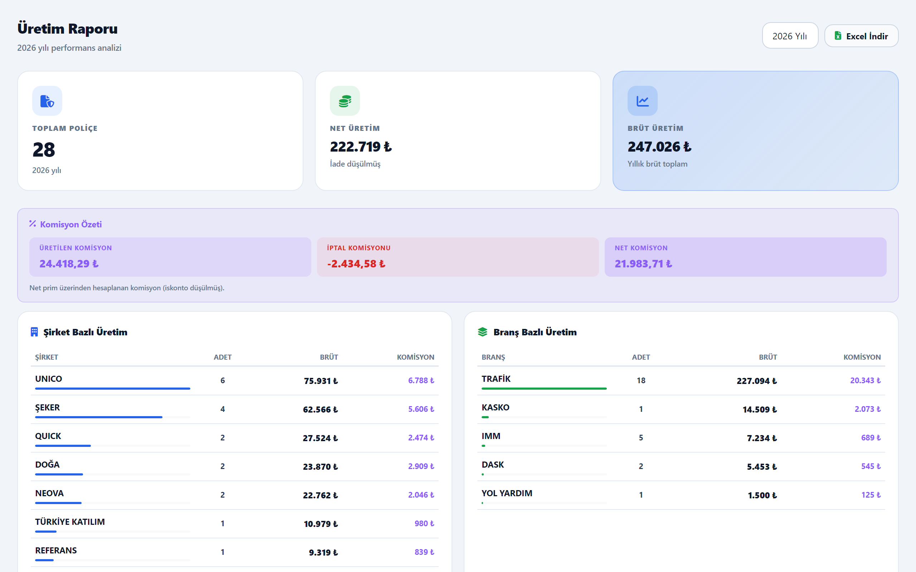
Task: Click the 24.418,29 ₺ amount
Action: 69,264
